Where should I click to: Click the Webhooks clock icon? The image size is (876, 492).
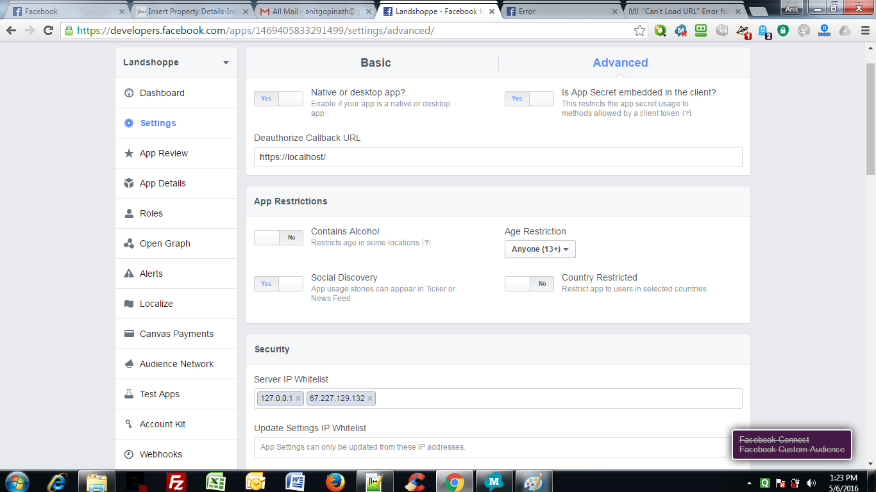pyautogui.click(x=128, y=454)
